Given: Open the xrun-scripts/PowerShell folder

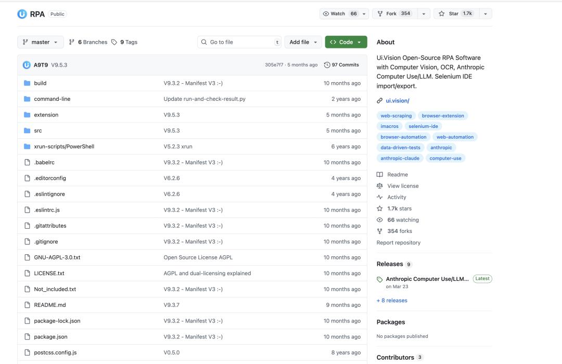Looking at the screenshot, I should point(64,147).
